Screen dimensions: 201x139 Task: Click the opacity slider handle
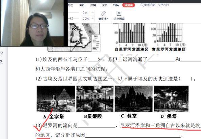coord(72,19)
